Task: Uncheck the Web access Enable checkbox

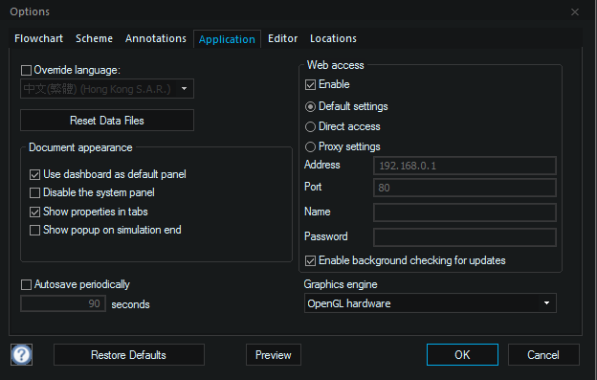Action: click(310, 85)
